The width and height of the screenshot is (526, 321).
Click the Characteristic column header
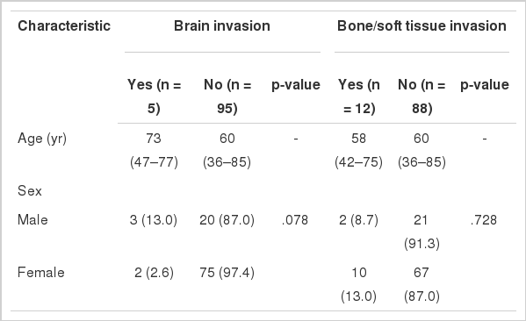pos(64,25)
